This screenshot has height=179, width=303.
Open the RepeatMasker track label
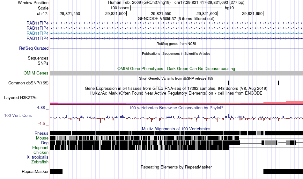[35, 171]
